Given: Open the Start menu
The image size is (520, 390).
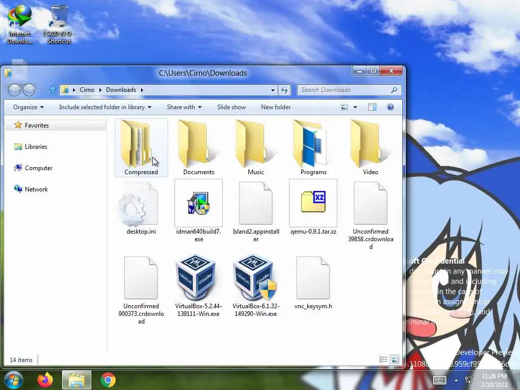Looking at the screenshot, I should tap(13, 380).
